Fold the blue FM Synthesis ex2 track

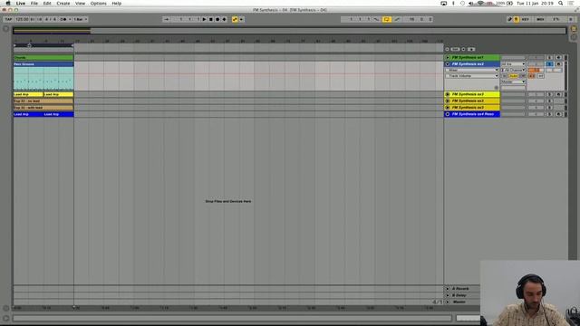(x=448, y=64)
